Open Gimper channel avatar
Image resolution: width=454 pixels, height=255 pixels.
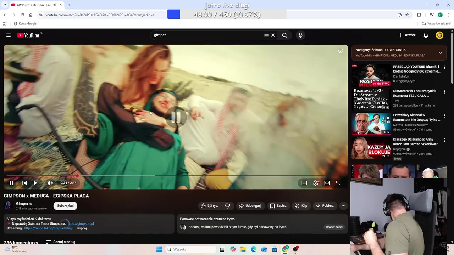[x=9, y=206]
